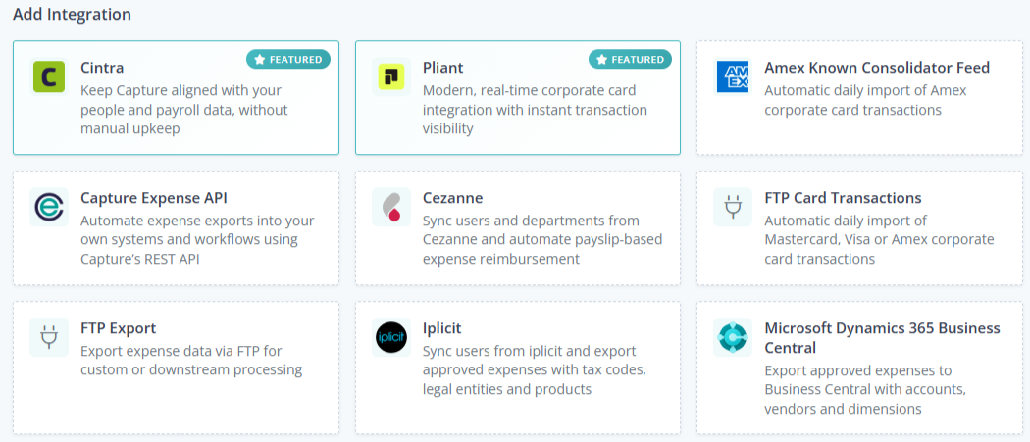This screenshot has height=442, width=1030.
Task: Click the Cezanne droplet logo icon
Action: [391, 207]
